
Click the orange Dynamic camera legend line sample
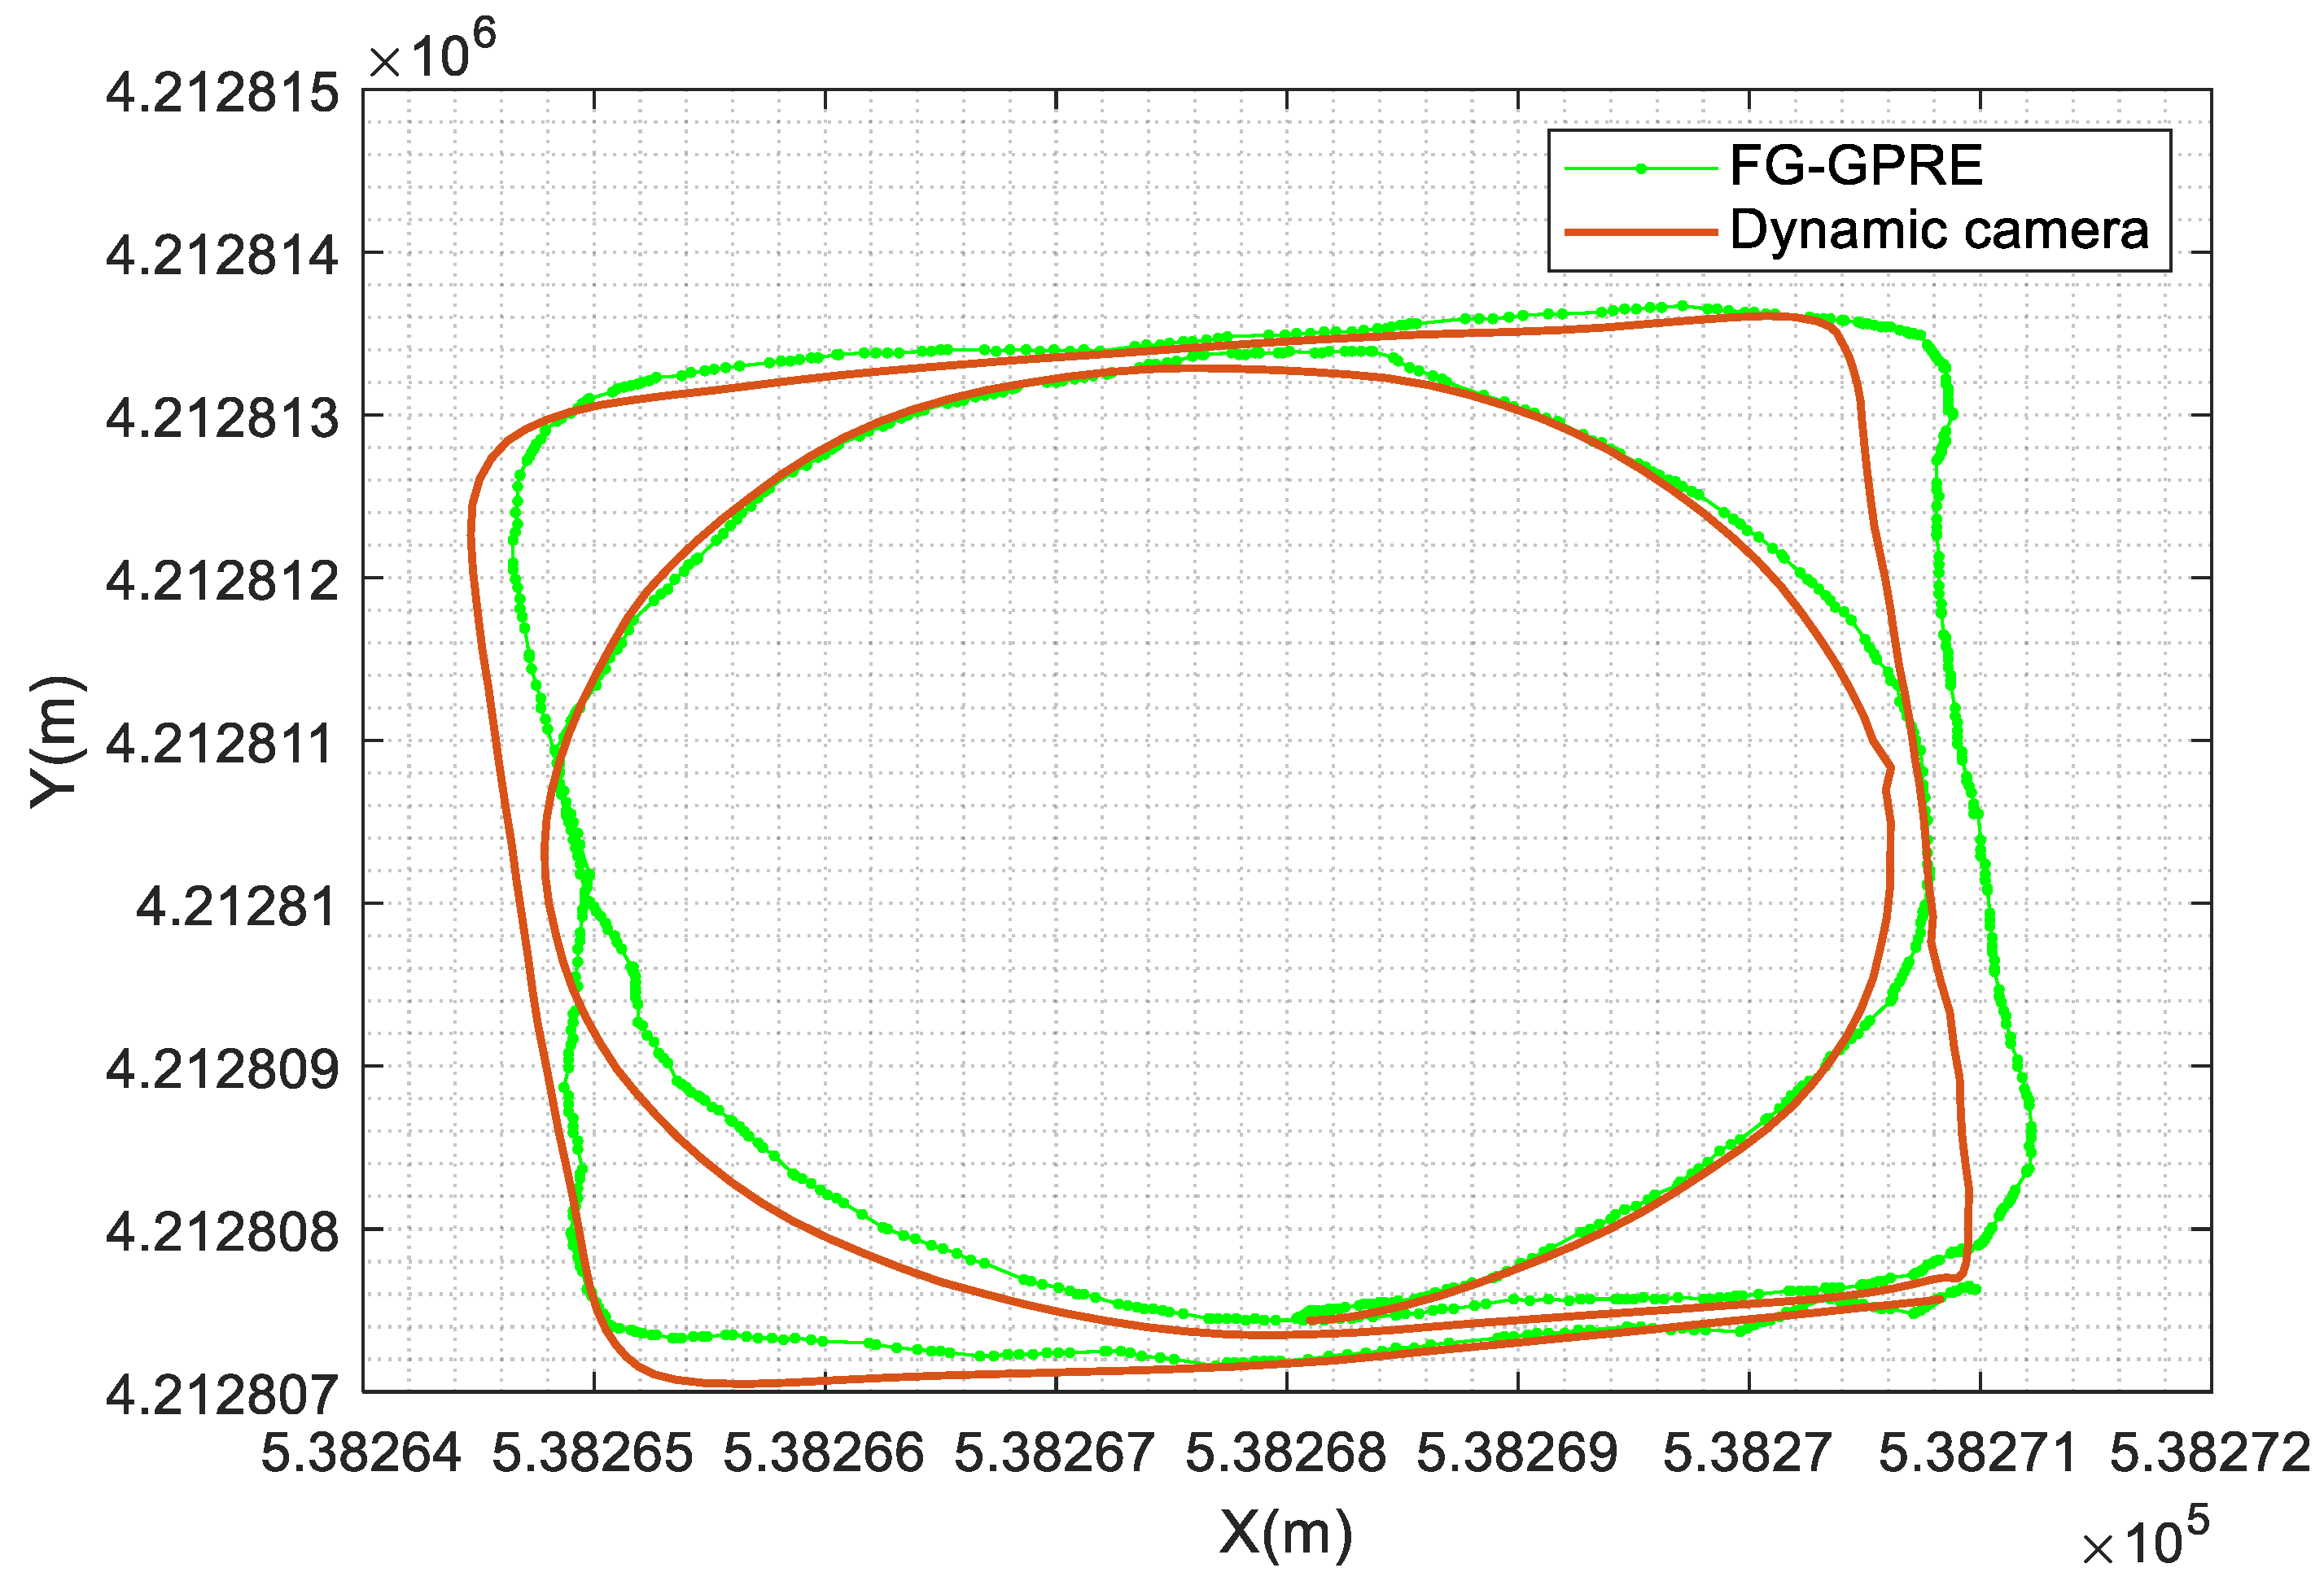click(x=1640, y=233)
